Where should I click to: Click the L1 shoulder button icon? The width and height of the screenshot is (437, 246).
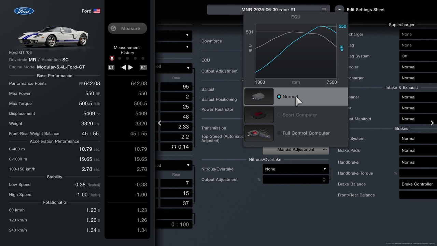(111, 68)
